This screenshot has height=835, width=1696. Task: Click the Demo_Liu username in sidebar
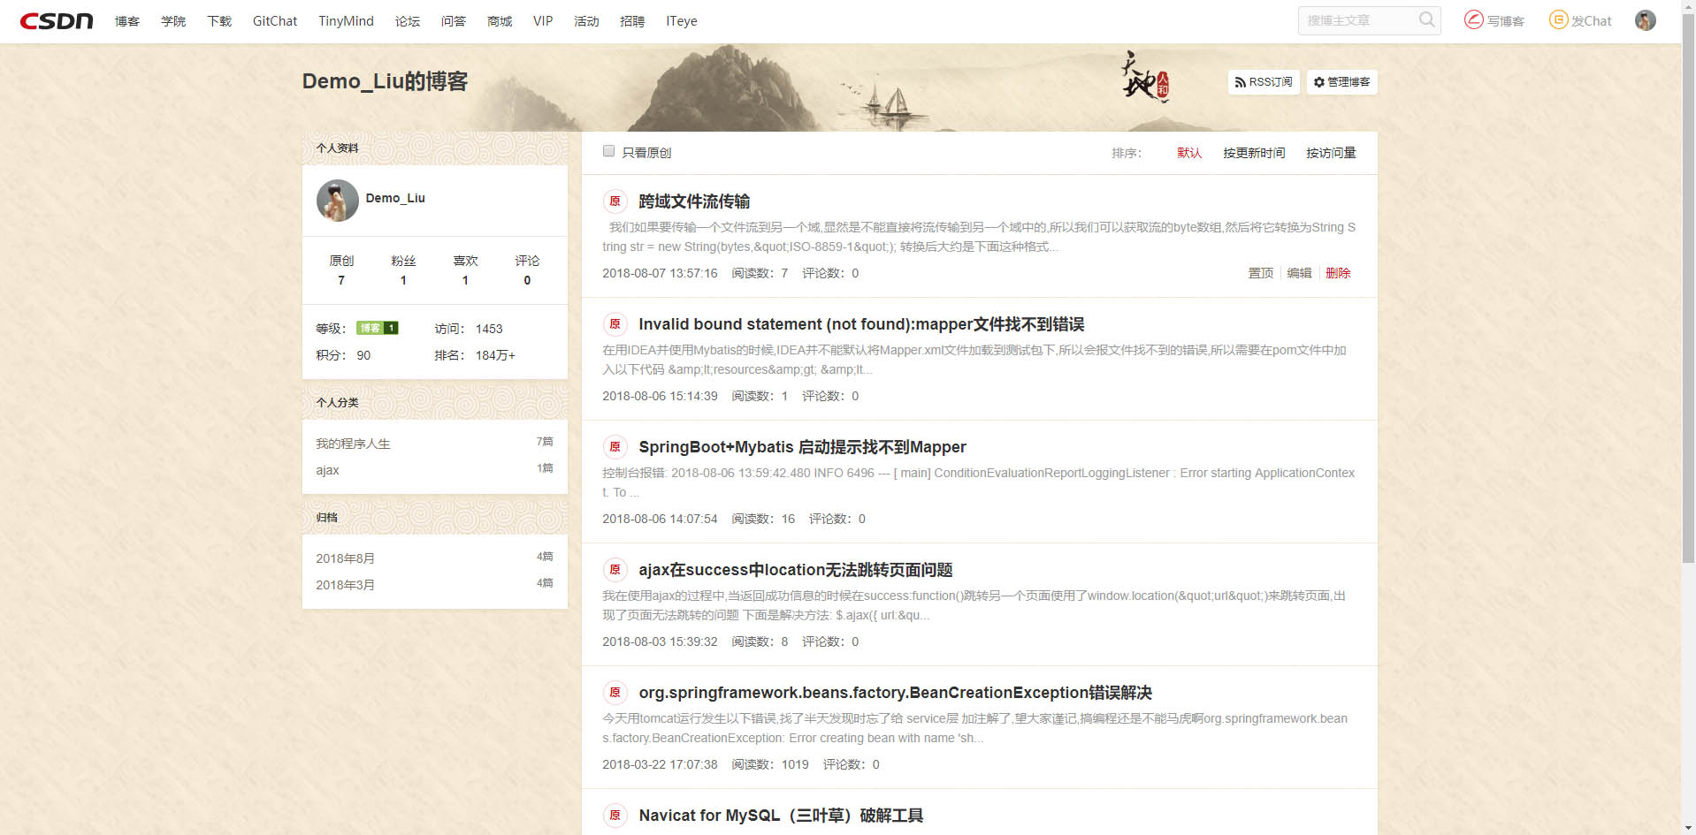[395, 198]
